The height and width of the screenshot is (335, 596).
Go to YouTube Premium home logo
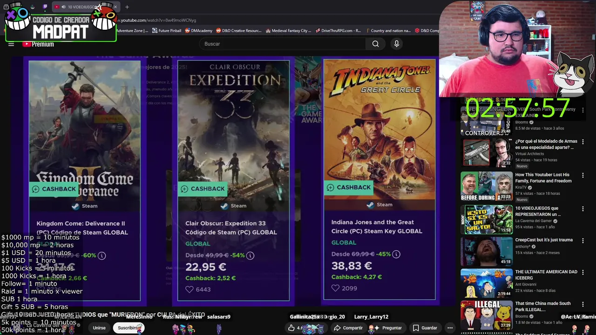[38, 44]
